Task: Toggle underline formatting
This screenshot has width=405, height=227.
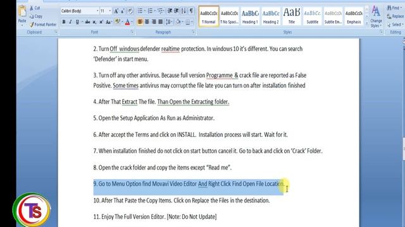Action: coord(77,22)
